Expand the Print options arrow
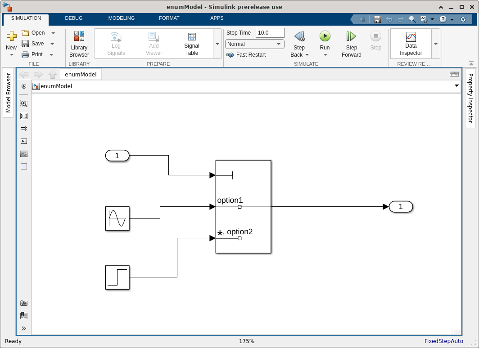 51,54
